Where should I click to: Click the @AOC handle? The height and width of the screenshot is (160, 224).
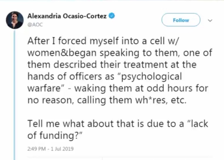click(x=35, y=25)
